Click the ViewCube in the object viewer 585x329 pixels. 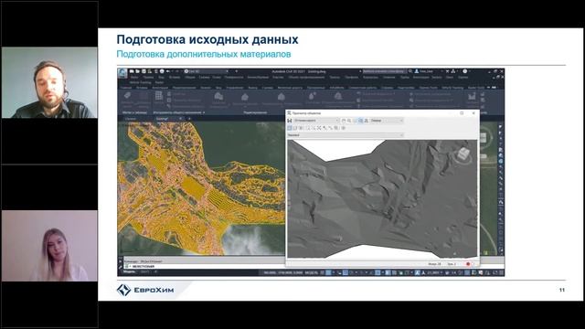coord(463,154)
